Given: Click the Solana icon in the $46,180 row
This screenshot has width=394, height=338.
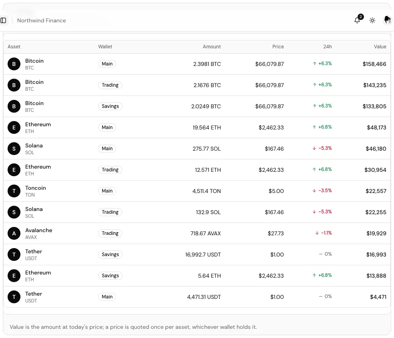Looking at the screenshot, I should click(x=14, y=149).
